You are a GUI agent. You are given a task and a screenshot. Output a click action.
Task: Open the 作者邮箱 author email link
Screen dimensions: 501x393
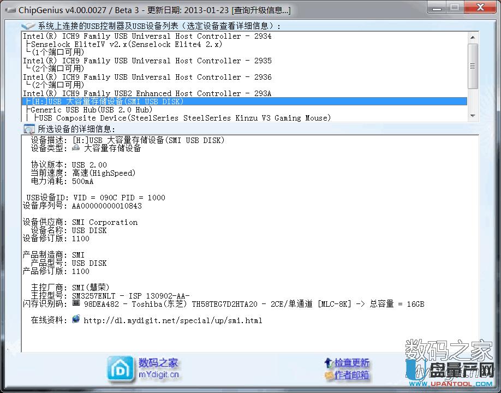click(351, 375)
